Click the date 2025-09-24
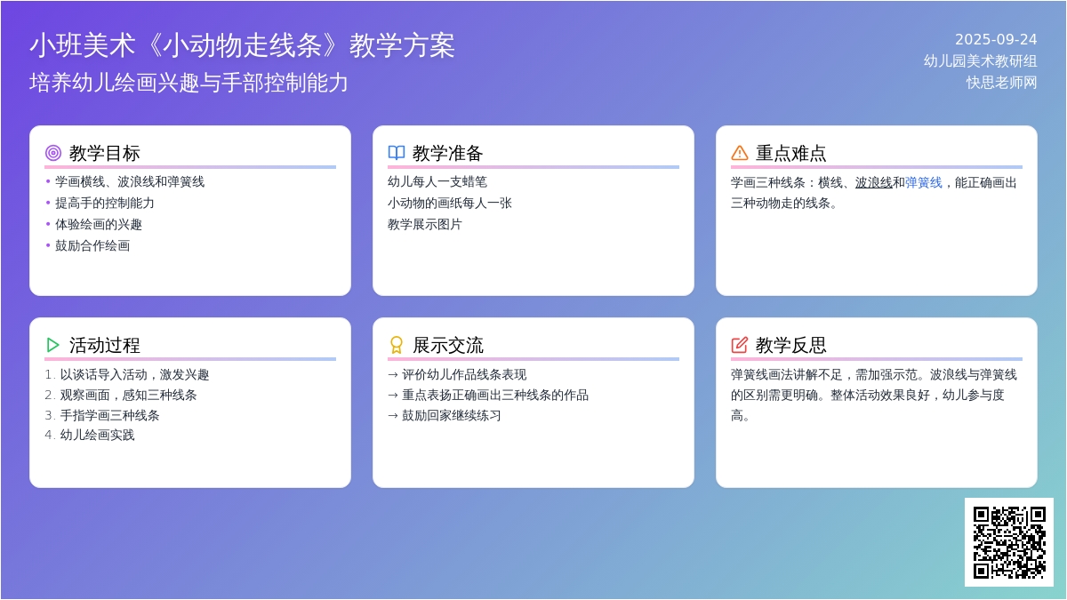This screenshot has height=600, width=1067. tap(996, 40)
